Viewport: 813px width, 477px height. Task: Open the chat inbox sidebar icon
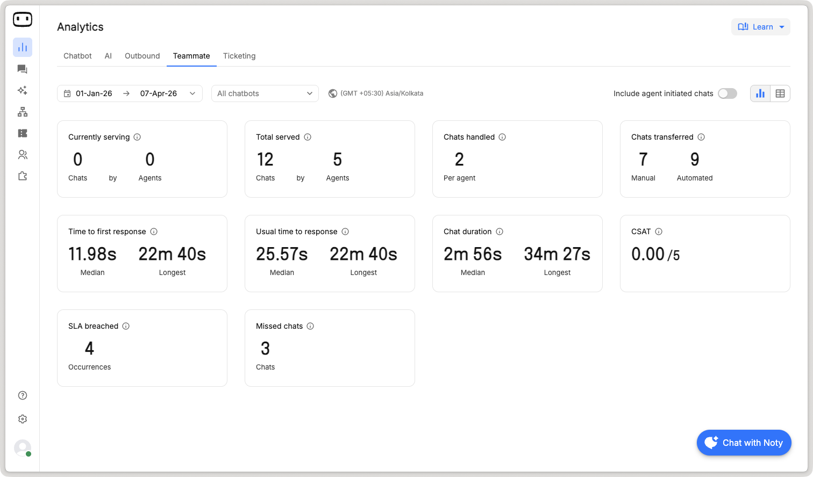(23, 69)
